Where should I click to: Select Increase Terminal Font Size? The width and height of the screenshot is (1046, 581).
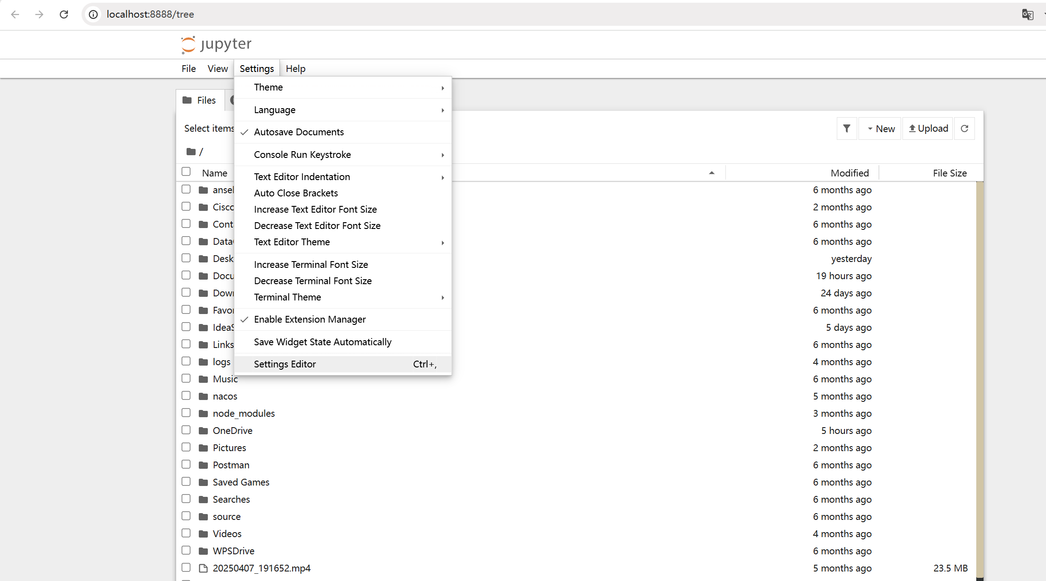click(343, 265)
